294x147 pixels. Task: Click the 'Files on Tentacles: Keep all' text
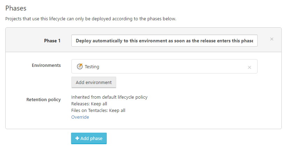98,110
